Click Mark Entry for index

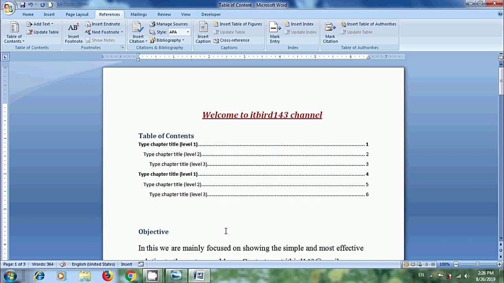275,33
